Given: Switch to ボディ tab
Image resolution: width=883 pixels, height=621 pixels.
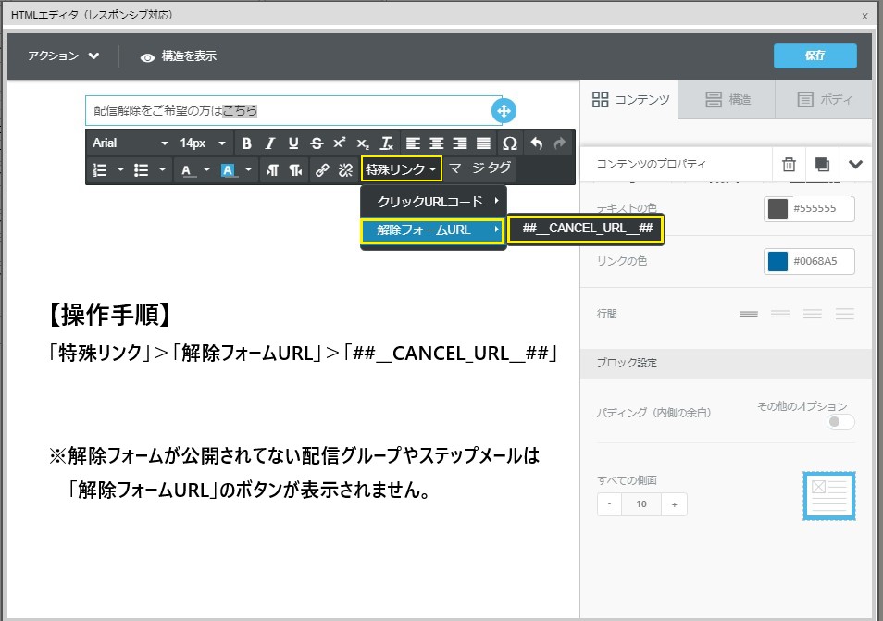Looking at the screenshot, I should click(x=824, y=100).
